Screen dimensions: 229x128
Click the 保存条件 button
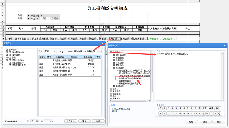[x=71, y=121]
